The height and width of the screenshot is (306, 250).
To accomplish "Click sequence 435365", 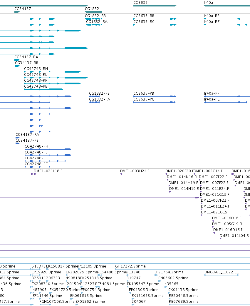I will point(171,284).
